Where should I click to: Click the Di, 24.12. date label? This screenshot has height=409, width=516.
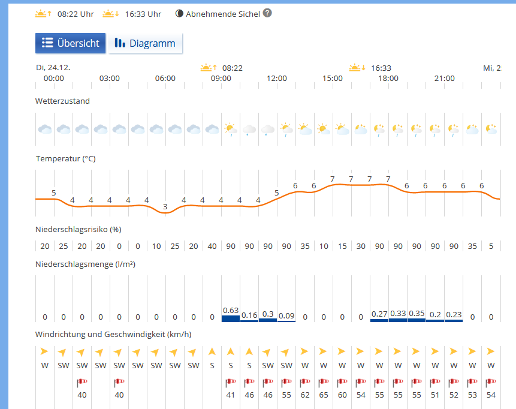[x=53, y=68]
